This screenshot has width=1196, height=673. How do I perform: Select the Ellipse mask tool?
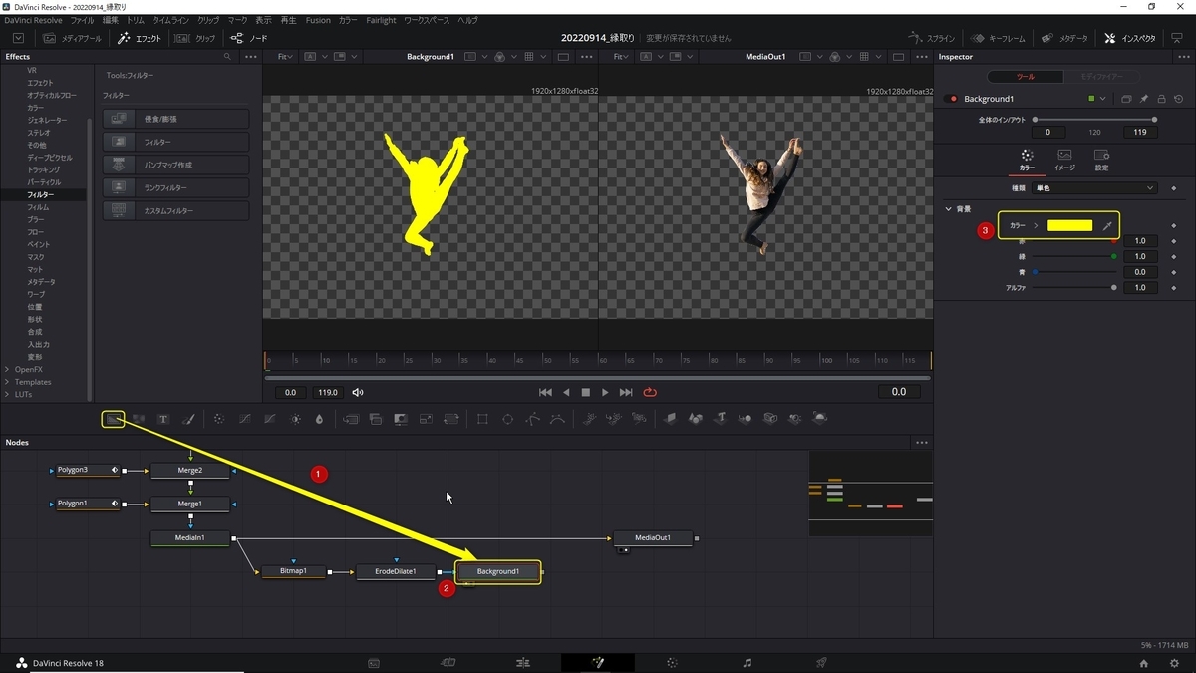click(x=507, y=419)
